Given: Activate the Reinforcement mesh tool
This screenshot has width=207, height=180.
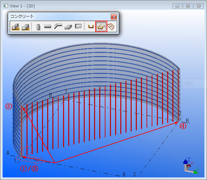Looking at the screenshot, I should 111,27.
